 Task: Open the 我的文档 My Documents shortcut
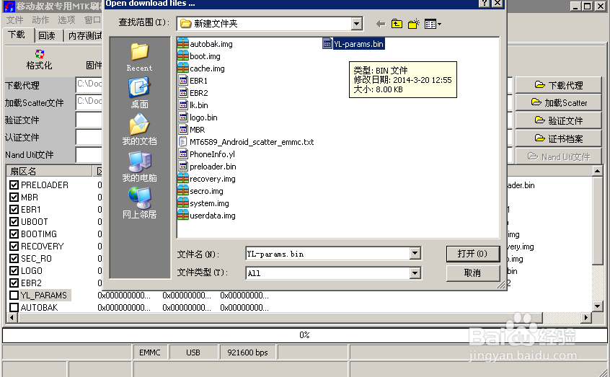point(140,130)
